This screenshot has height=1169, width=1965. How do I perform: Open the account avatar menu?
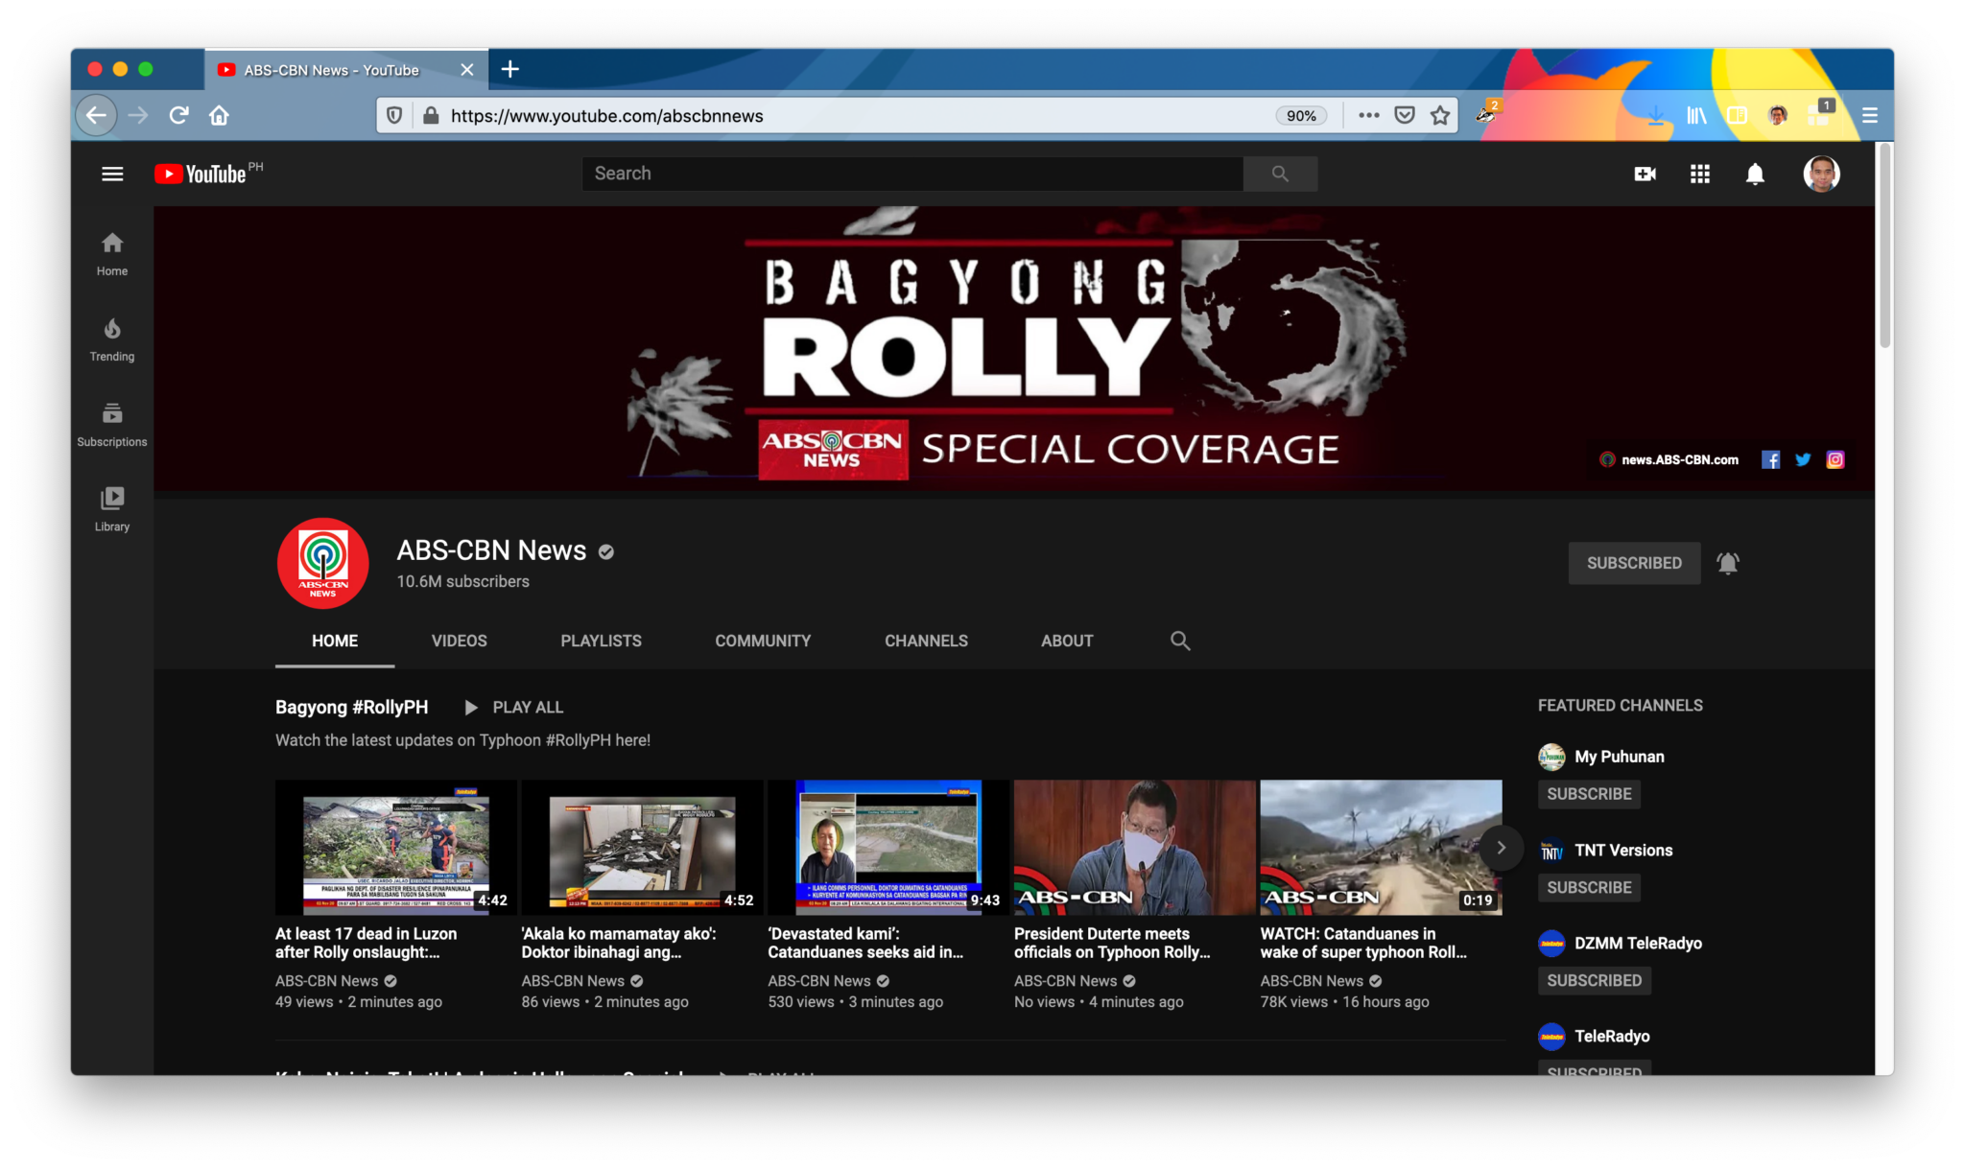(1821, 174)
